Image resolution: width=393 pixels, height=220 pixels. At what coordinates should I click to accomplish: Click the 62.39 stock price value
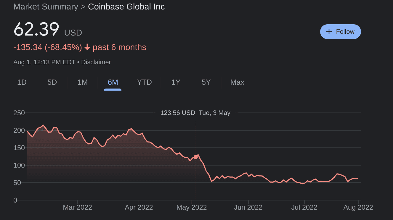tap(36, 30)
